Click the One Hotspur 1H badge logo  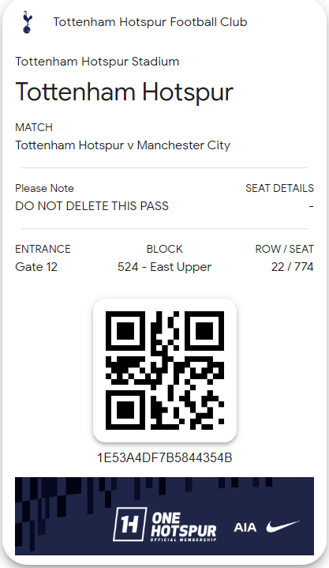coord(129,524)
